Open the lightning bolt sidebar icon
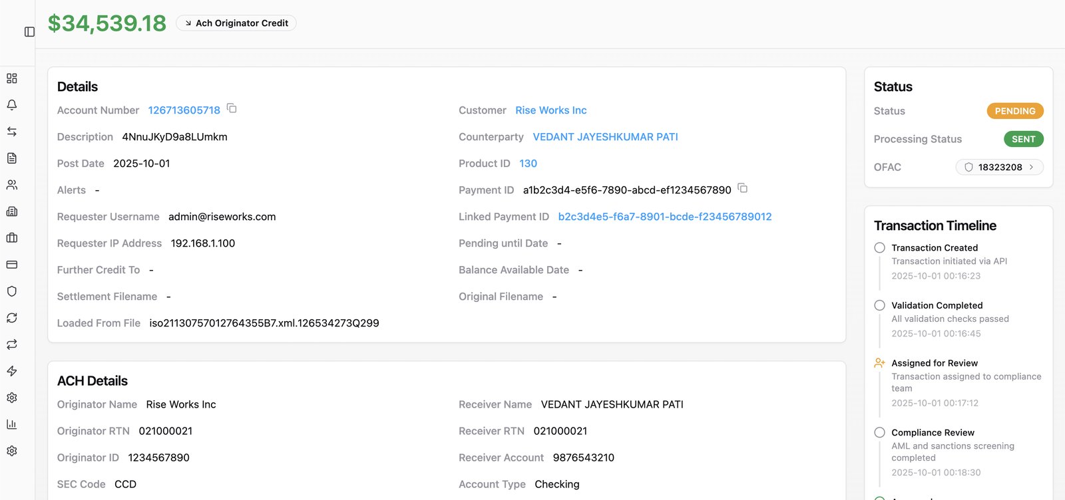This screenshot has width=1065, height=500. coord(12,371)
